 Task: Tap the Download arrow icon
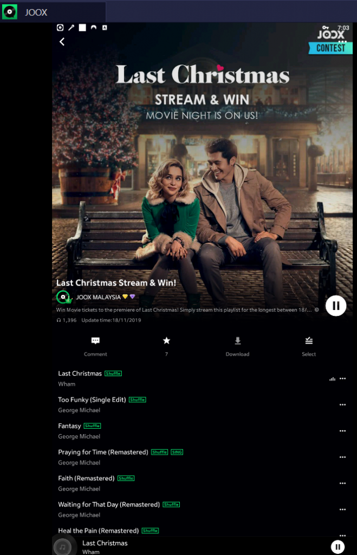tap(238, 340)
